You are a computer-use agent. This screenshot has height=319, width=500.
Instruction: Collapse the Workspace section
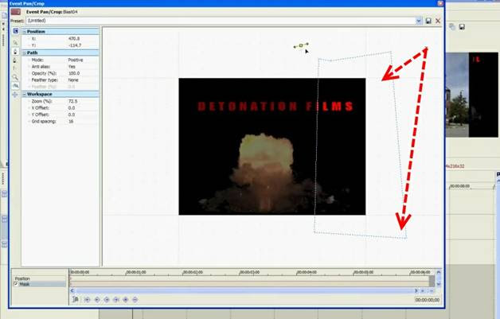click(x=24, y=95)
